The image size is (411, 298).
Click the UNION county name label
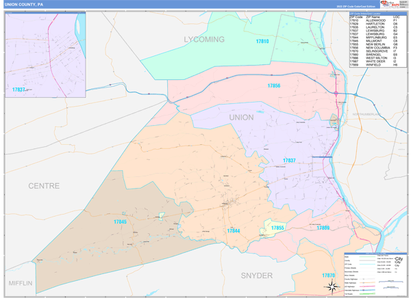[x=241, y=118]
